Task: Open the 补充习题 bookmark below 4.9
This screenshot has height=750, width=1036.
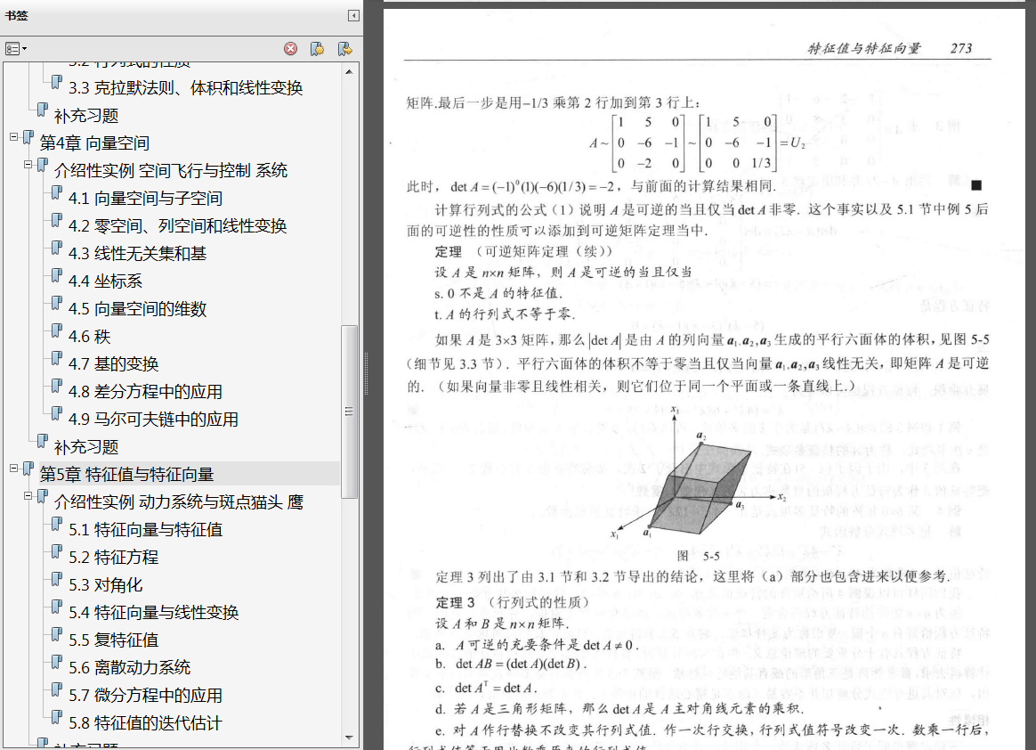Action: pos(86,447)
